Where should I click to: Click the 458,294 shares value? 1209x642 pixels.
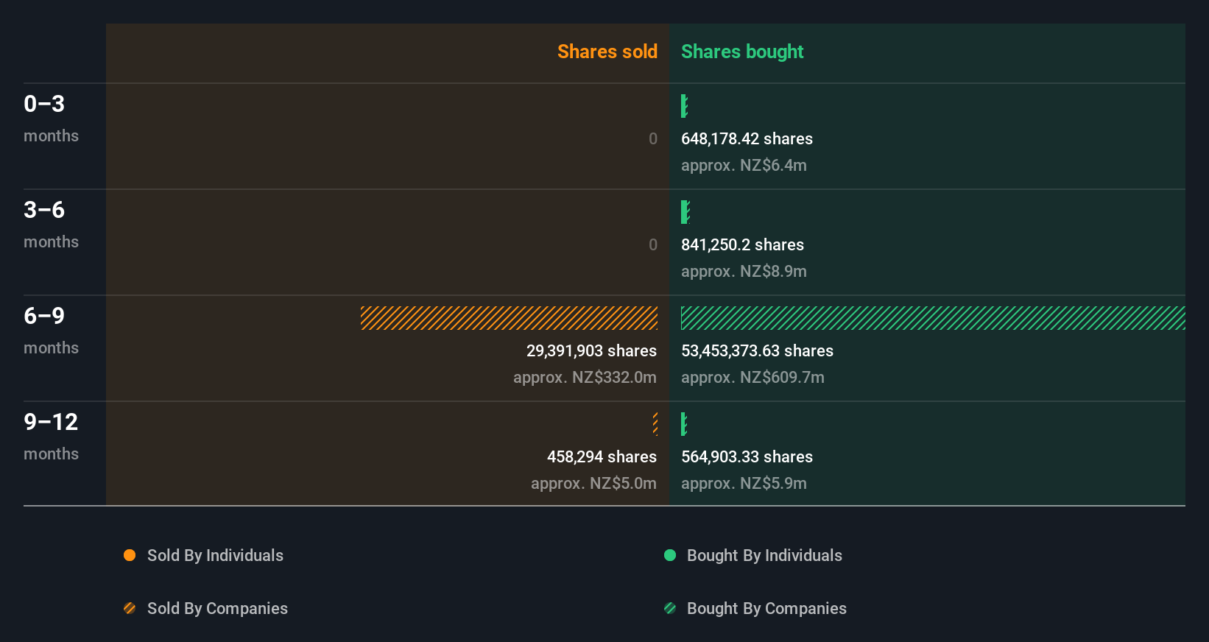602,457
